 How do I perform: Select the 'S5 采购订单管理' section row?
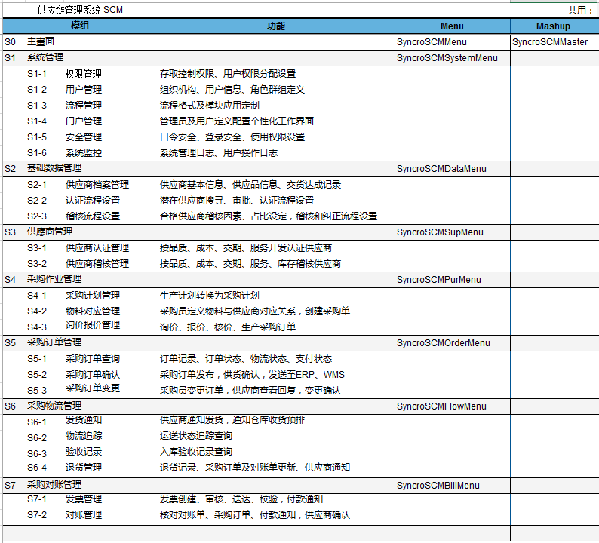[198, 342]
